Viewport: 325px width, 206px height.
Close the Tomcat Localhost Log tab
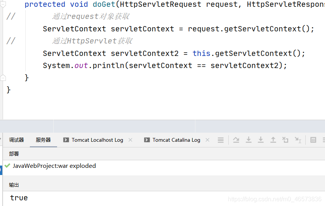click(130, 140)
